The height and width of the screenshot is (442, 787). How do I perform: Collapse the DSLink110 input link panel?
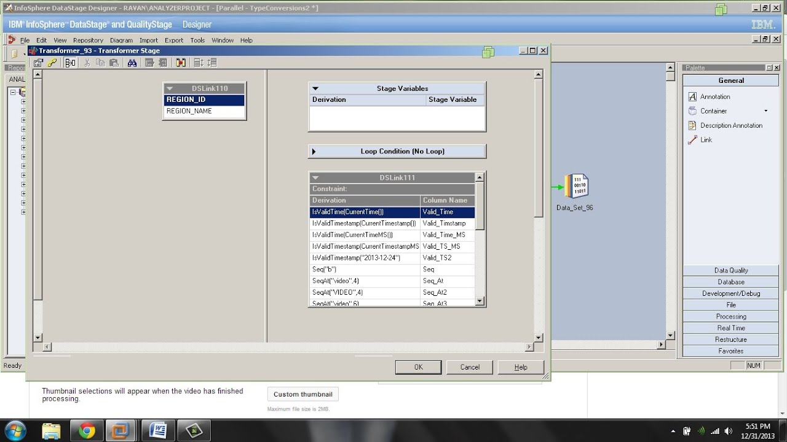click(x=170, y=88)
